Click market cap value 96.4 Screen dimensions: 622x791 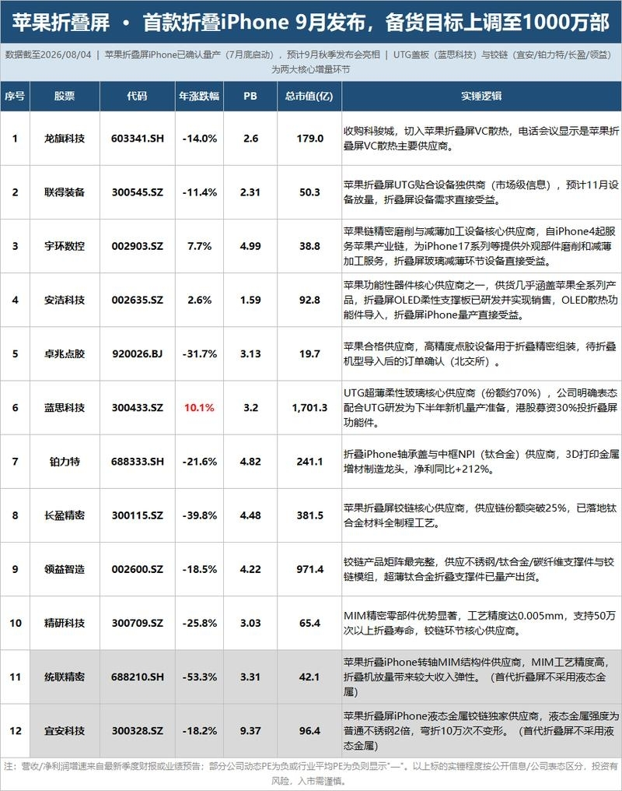pos(309,731)
